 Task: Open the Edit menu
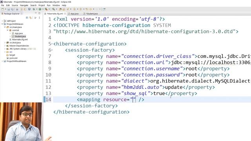click(x=8, y=5)
